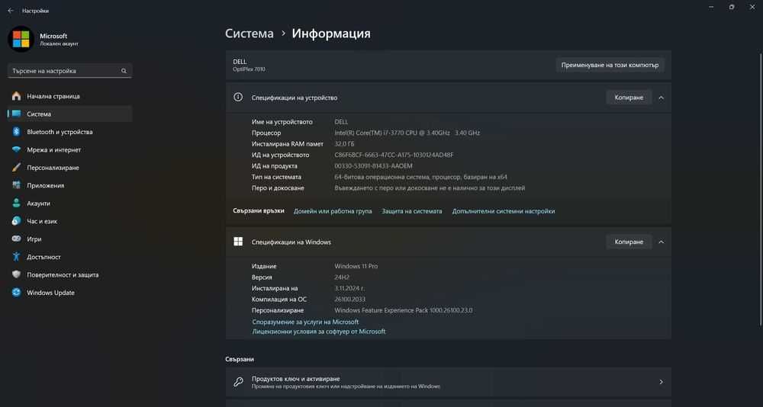Screen dimensions: 763x407
Task: Click the Приложения icon in sidebar
Action: pos(16,185)
